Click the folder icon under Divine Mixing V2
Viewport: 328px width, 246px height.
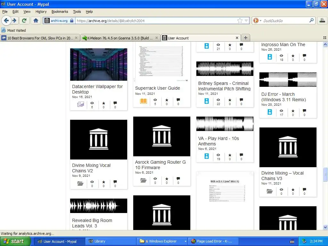coord(80,184)
